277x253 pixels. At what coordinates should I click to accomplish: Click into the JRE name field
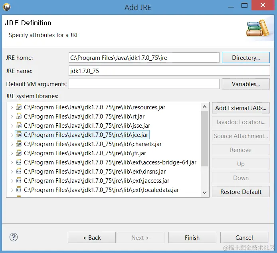tap(169, 71)
